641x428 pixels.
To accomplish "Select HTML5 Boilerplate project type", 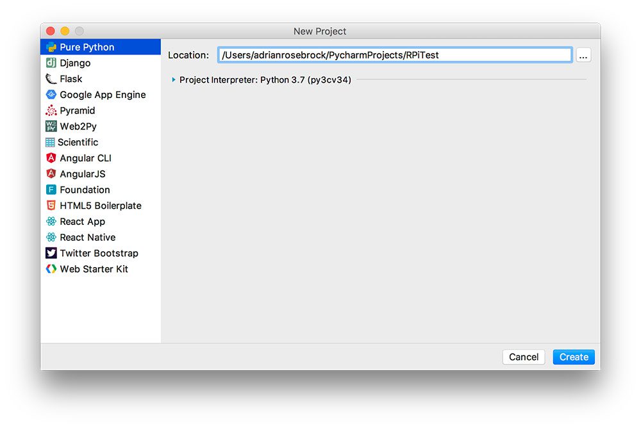I will (x=101, y=206).
